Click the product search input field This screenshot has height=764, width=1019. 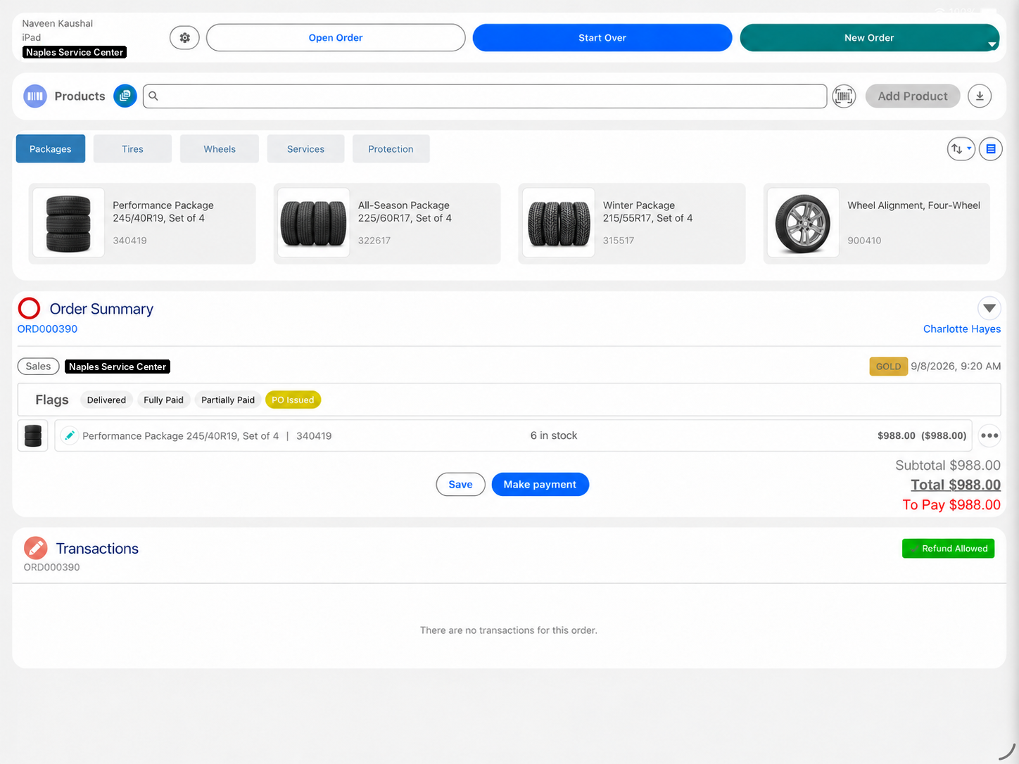(x=485, y=96)
